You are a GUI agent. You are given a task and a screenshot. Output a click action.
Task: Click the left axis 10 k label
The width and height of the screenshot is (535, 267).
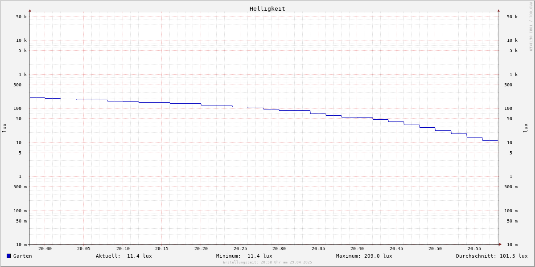21,40
